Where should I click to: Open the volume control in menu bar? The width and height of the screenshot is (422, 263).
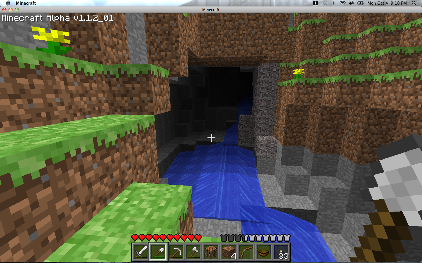point(351,3)
